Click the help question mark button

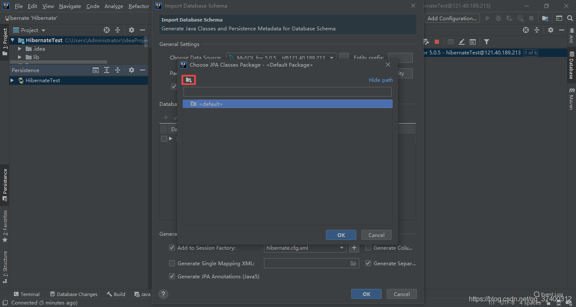click(164, 294)
